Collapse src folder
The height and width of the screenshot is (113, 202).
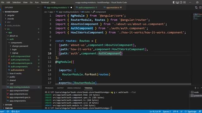coord(9,29)
